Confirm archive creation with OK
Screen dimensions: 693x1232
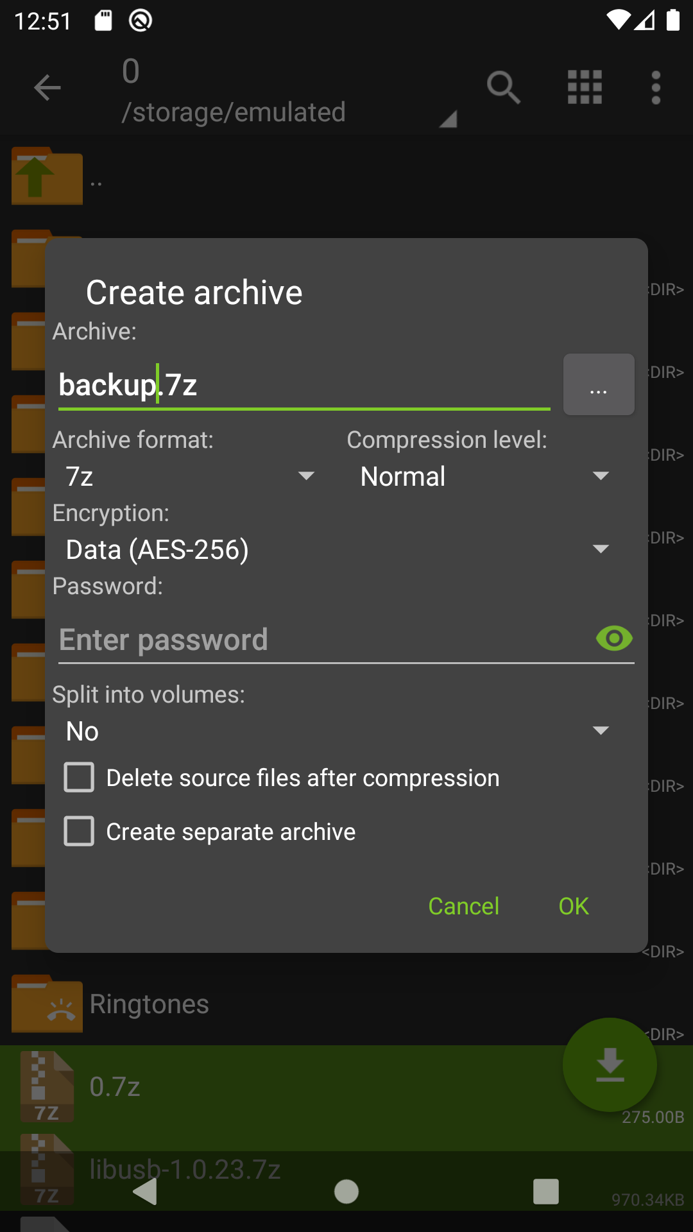[572, 906]
